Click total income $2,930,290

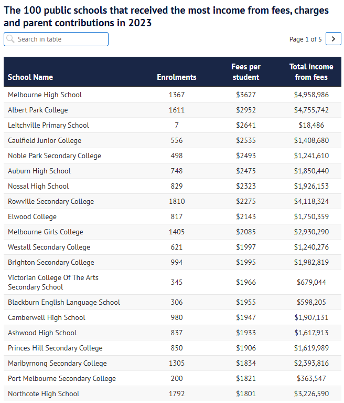pos(311,232)
